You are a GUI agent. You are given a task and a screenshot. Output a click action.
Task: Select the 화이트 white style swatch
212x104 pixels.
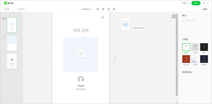click(186, 47)
